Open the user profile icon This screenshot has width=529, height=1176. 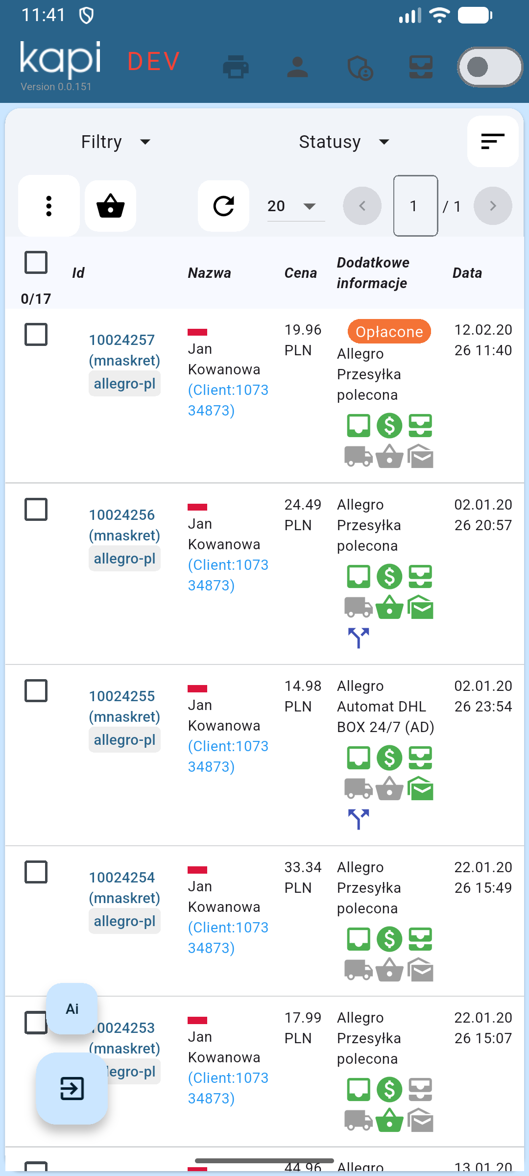click(297, 67)
